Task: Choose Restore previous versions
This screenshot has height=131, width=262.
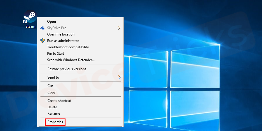Action: point(67,69)
